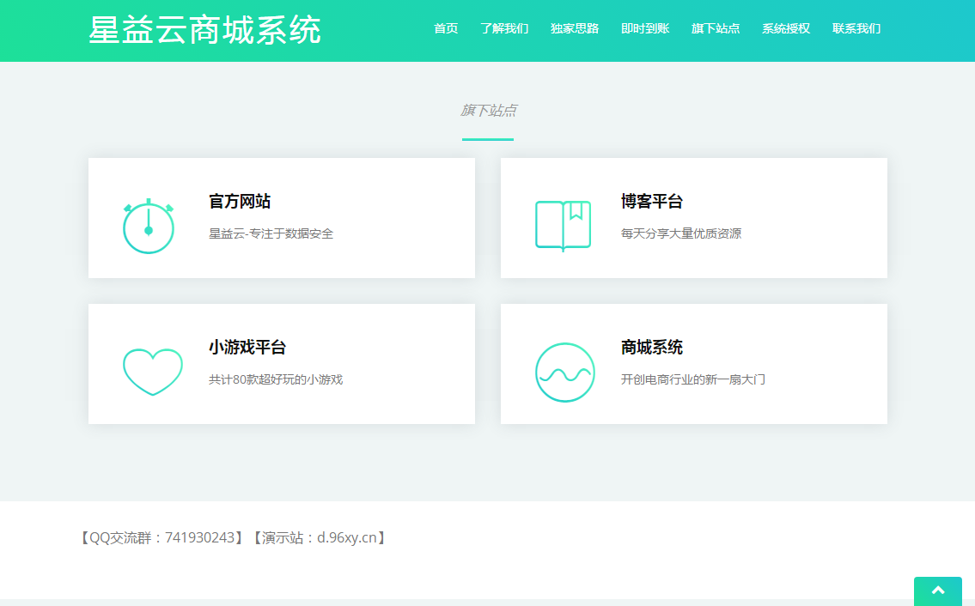
Task: Click the back-to-top arrow button
Action: point(937,591)
